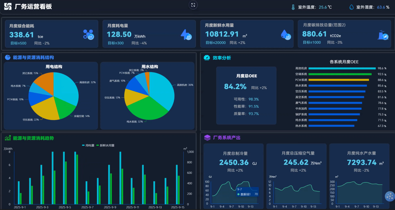Click the 数据项1 70 tooltip entry
Image resolution: width=395 pixels, height=210 pixels.
click(248, 194)
